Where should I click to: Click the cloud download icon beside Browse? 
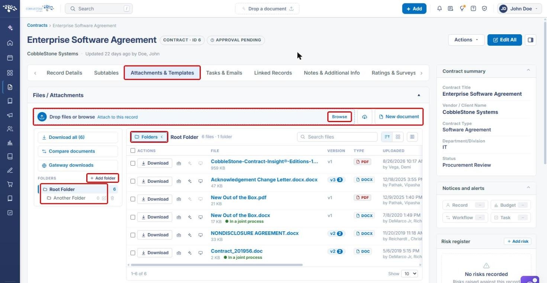(364, 117)
